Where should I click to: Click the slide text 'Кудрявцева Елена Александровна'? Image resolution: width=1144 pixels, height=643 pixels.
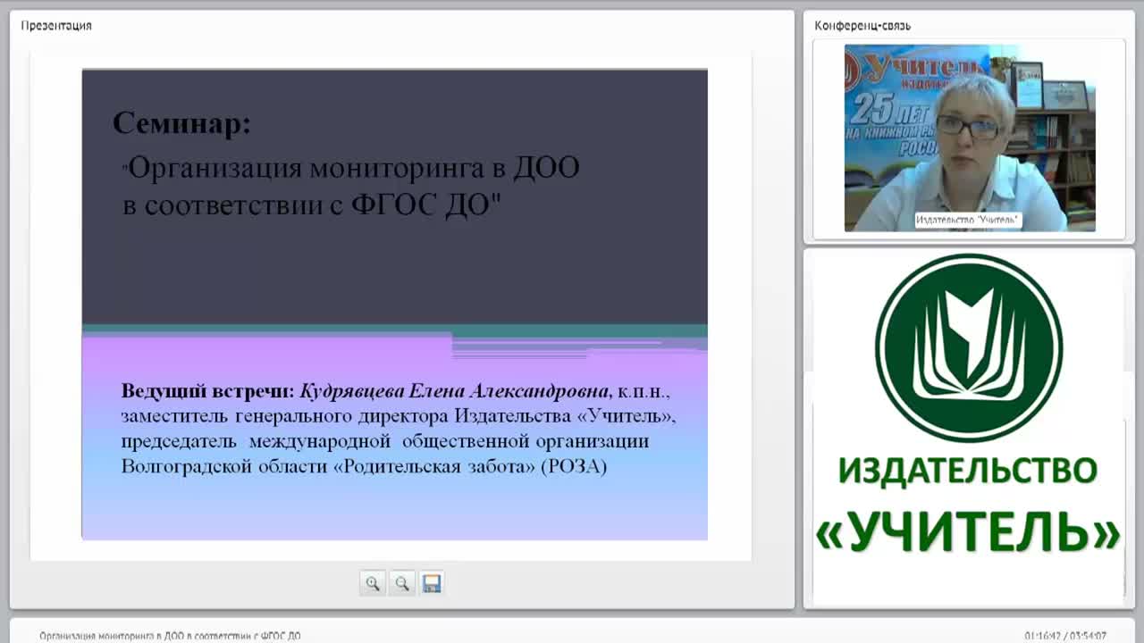point(455,391)
